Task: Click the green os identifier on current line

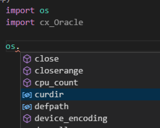Action: click(10, 47)
